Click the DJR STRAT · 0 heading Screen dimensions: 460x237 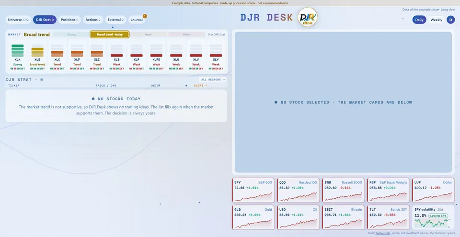(24, 80)
